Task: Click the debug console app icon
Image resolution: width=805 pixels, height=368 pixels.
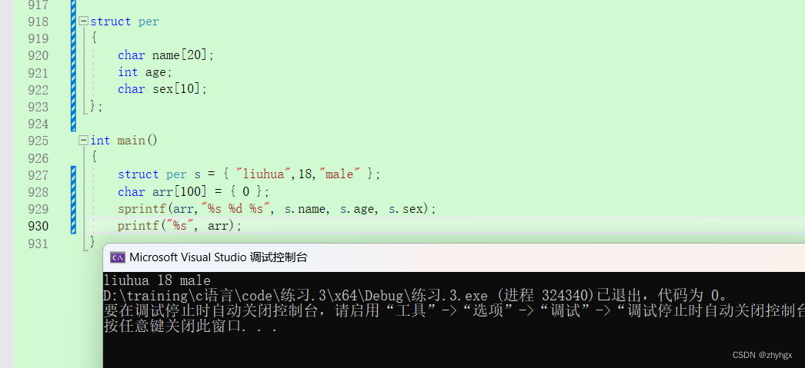Action: click(x=118, y=257)
